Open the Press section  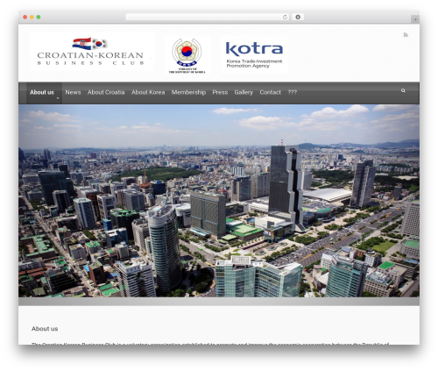[220, 92]
